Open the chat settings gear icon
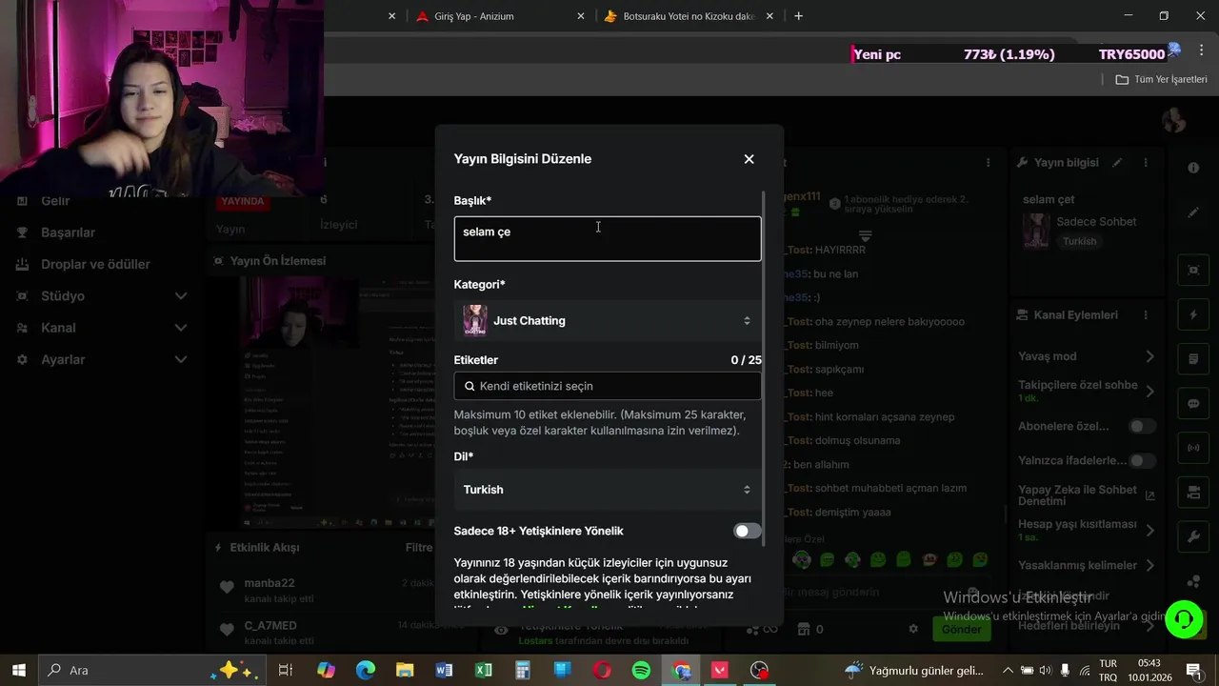1219x686 pixels. coord(913,629)
